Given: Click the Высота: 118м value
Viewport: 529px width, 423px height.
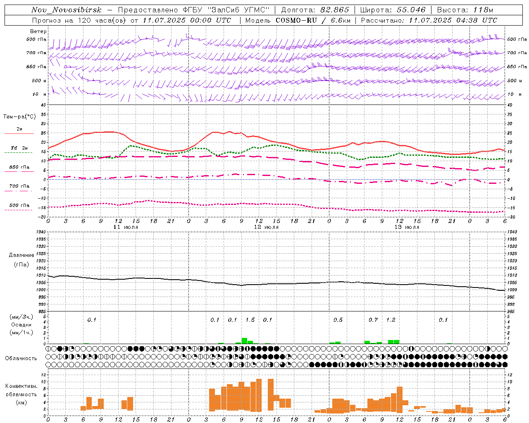Looking at the screenshot, I should coord(465,10).
